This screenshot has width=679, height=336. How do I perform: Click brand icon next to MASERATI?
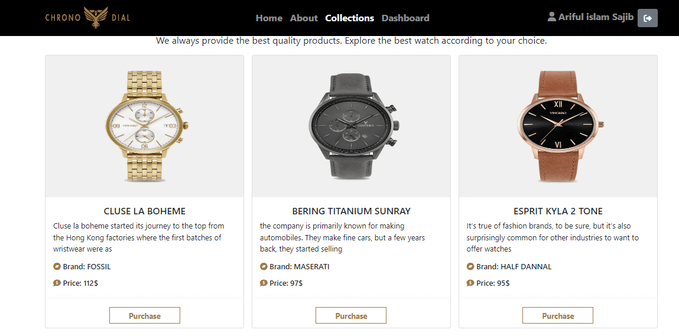[264, 267]
